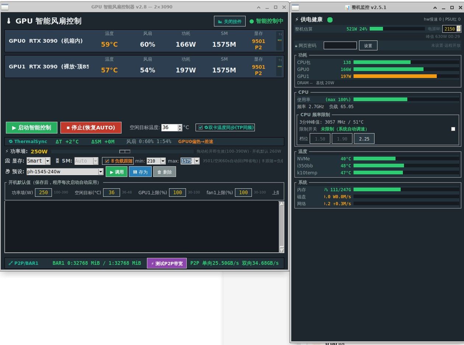Click the 网页密码 input field
The image size is (464, 345).
(x=340, y=45)
